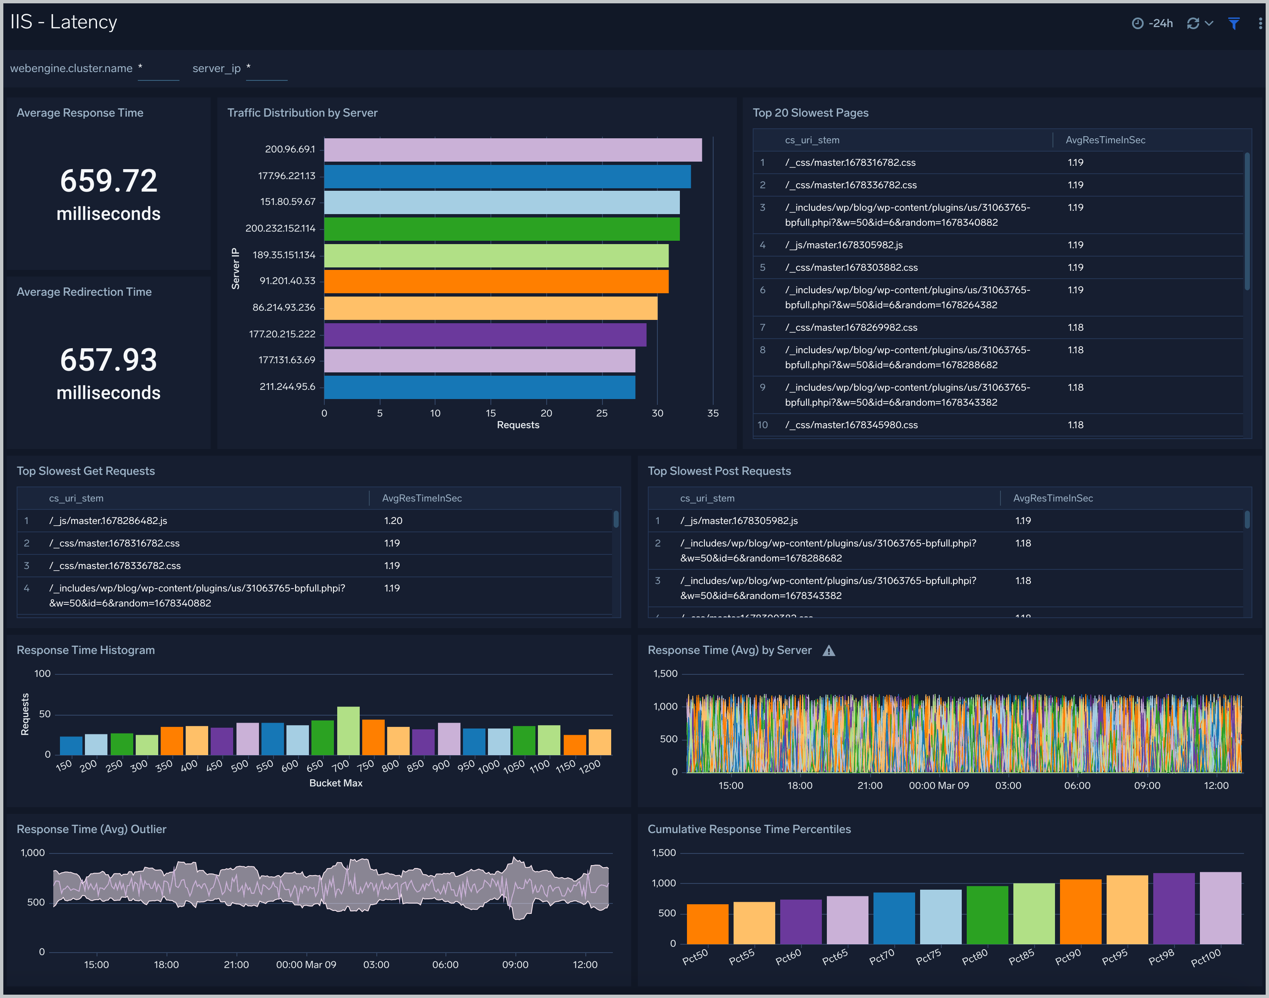Open the dashboard kebab menu
Image resolution: width=1269 pixels, height=998 pixels.
(1260, 23)
